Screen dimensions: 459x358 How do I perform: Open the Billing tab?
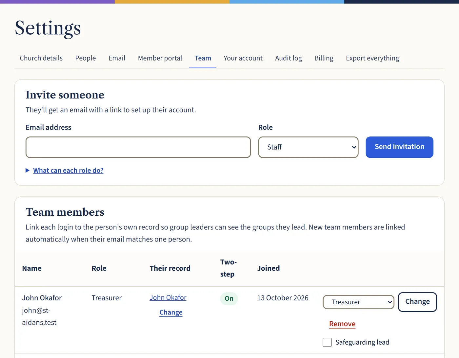pos(324,58)
